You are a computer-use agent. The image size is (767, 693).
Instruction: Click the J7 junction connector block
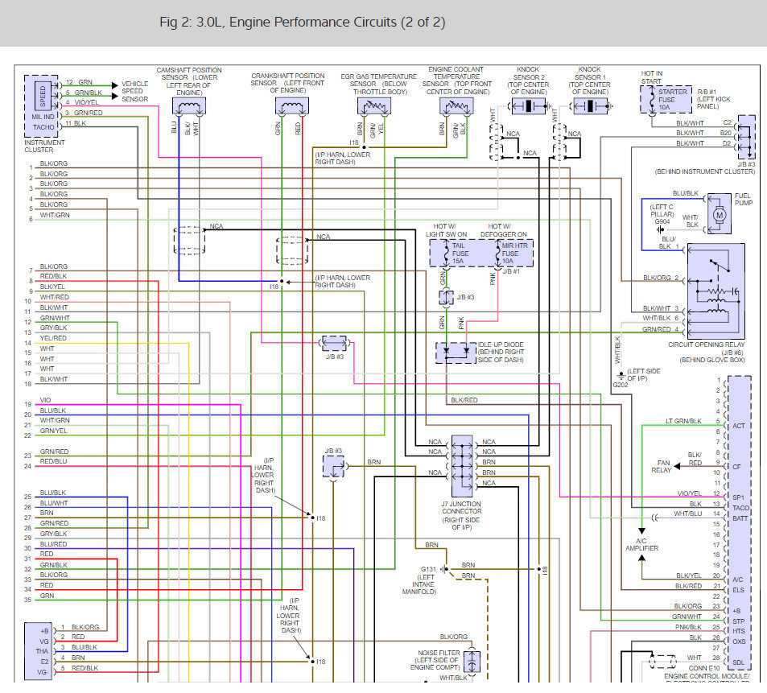pyautogui.click(x=462, y=466)
